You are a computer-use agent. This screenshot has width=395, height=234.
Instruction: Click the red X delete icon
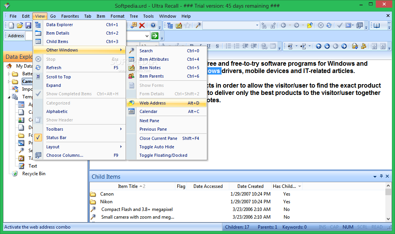click(142, 25)
